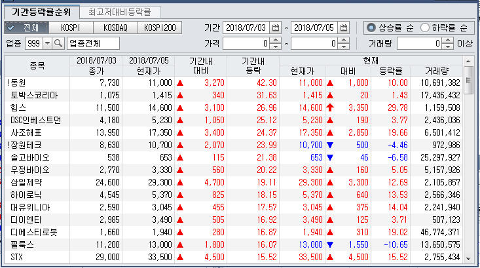Filter by the KOSPI market button

[71, 28]
